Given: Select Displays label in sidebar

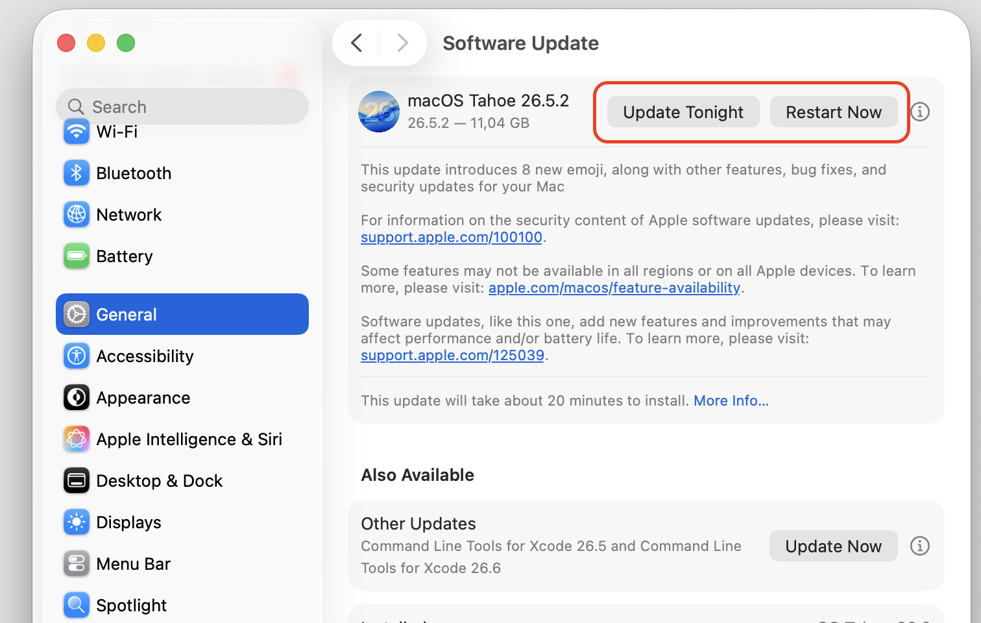Looking at the screenshot, I should 128,522.
